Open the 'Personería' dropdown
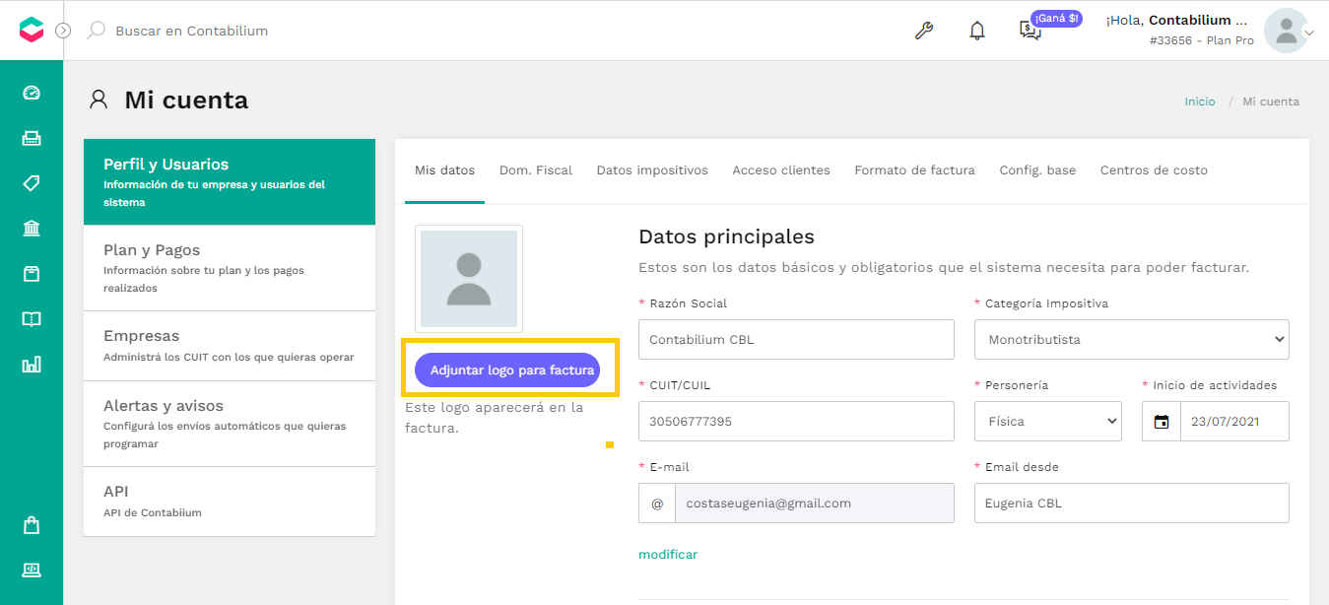 pyautogui.click(x=1048, y=421)
